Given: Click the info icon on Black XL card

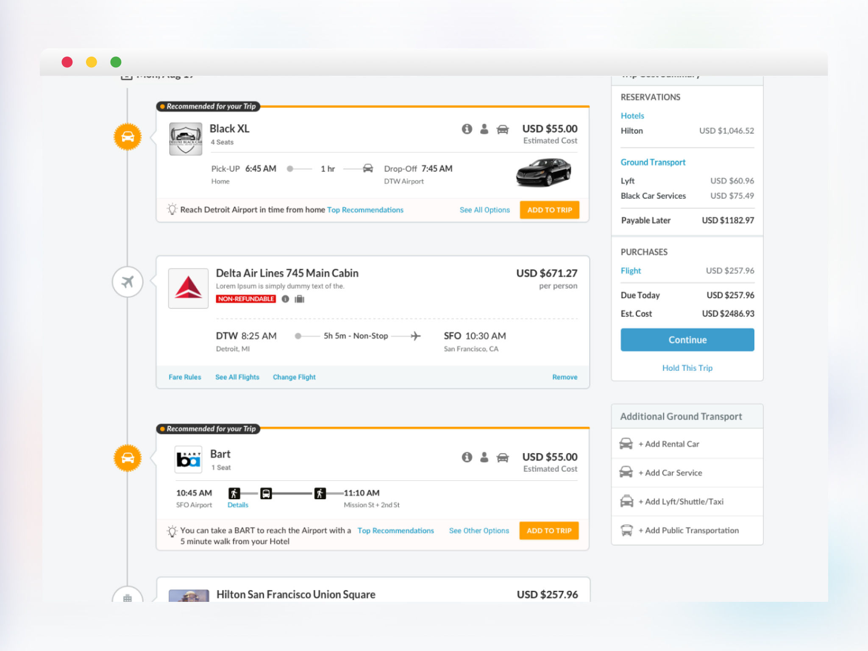Looking at the screenshot, I should (x=467, y=129).
